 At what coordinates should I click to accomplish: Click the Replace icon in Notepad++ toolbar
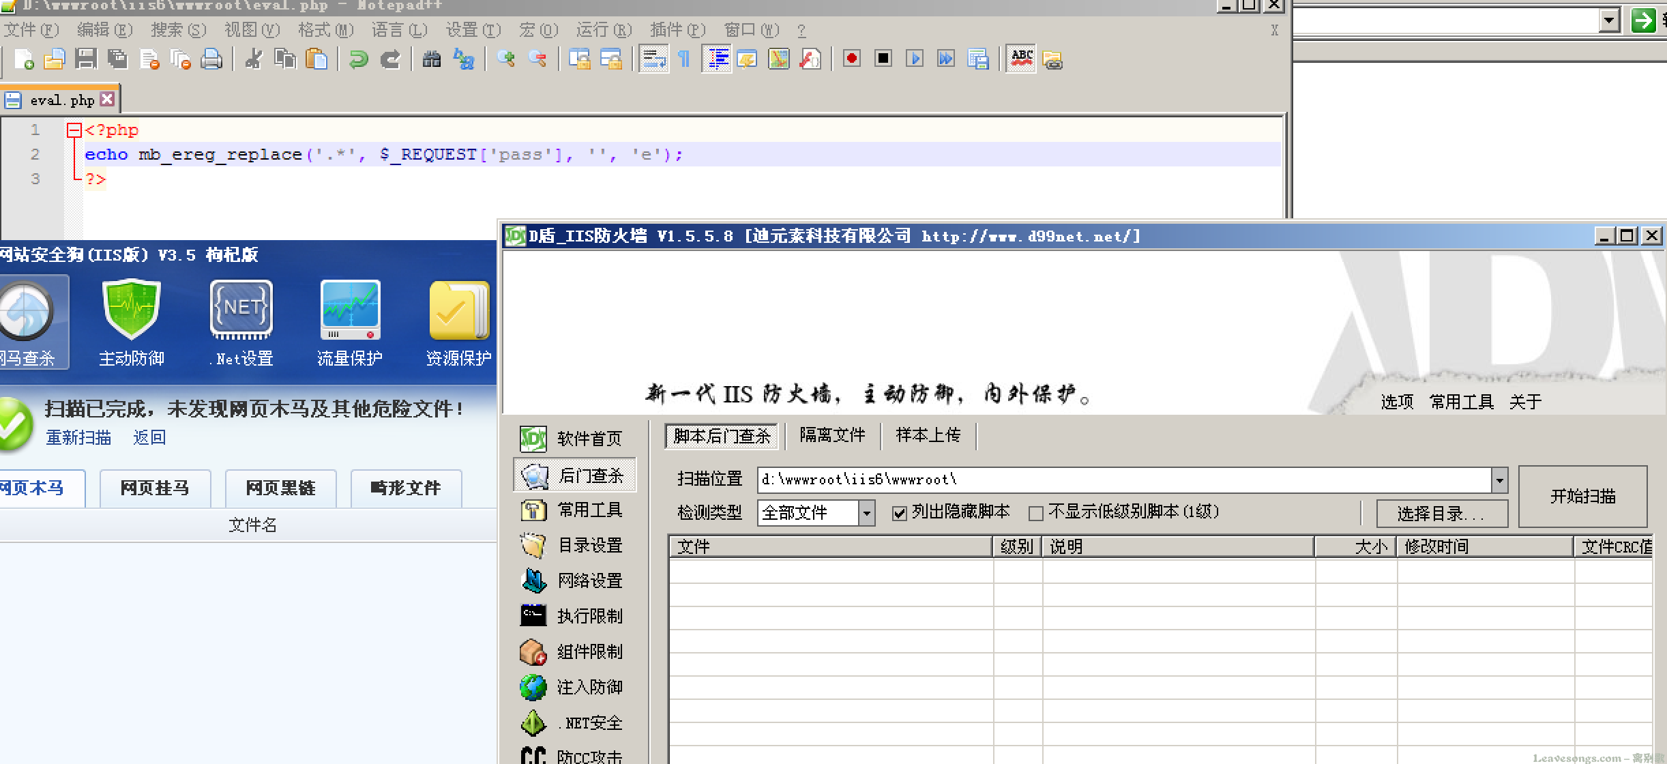pyautogui.click(x=464, y=59)
